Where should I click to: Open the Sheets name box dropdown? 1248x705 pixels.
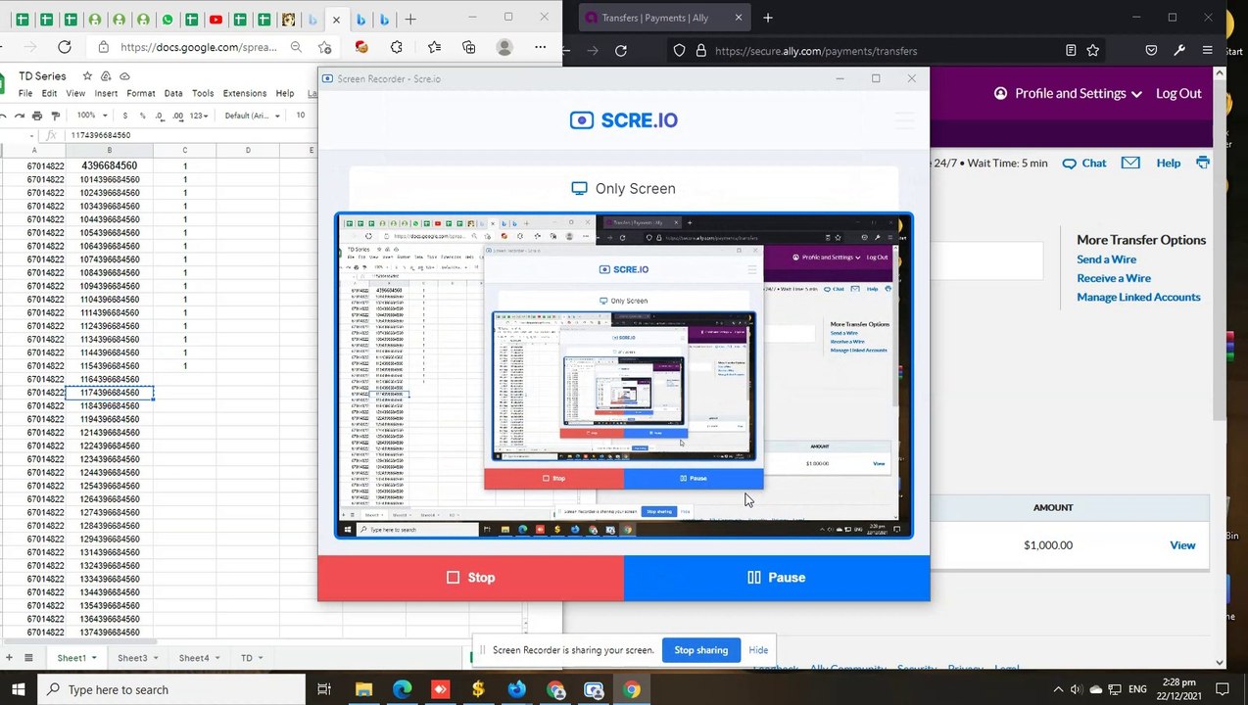click(32, 135)
